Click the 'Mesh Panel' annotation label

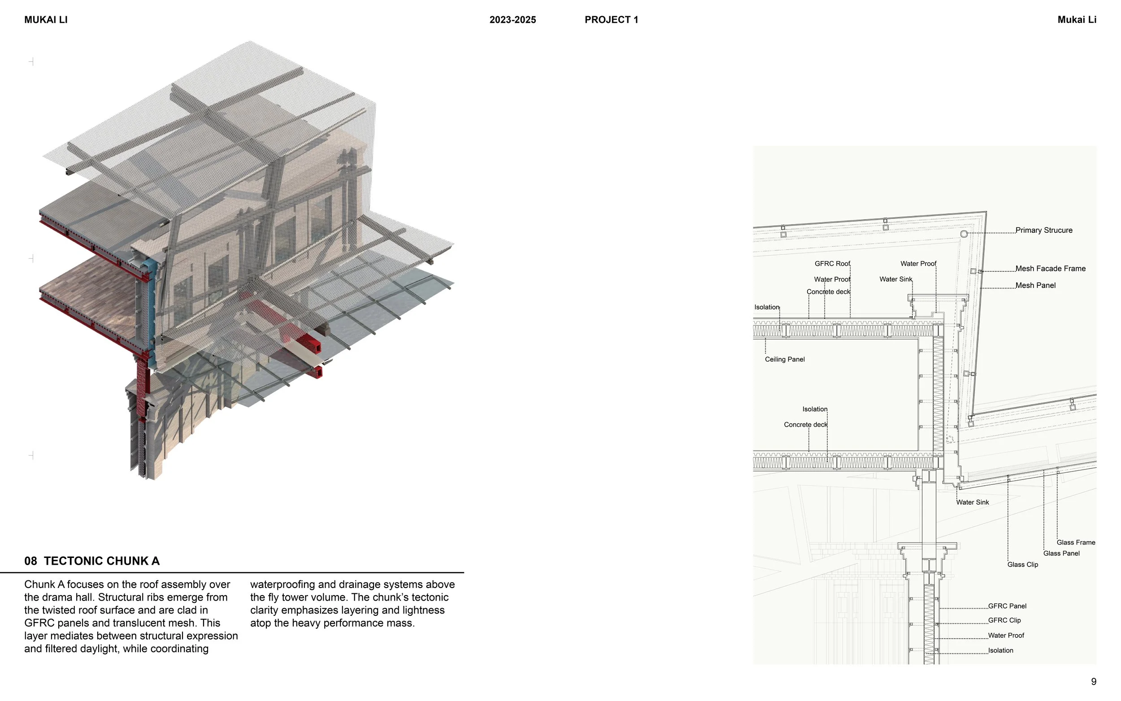[x=1035, y=286]
